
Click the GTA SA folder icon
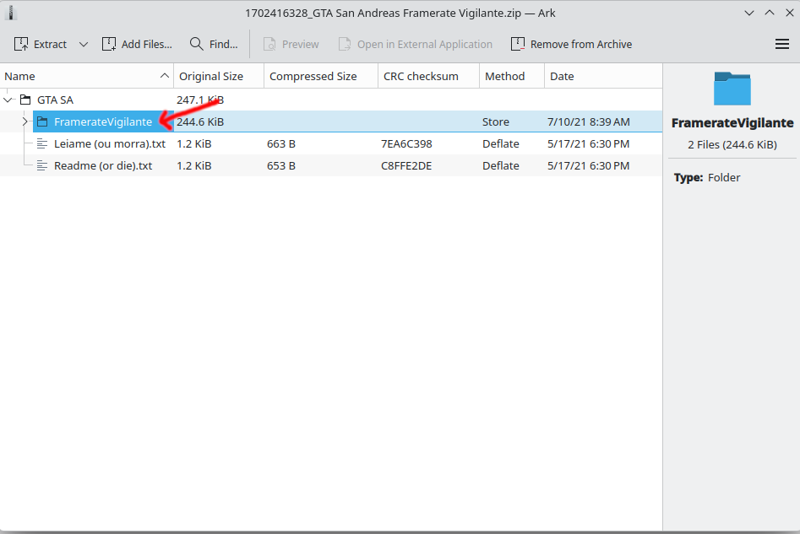pos(25,100)
